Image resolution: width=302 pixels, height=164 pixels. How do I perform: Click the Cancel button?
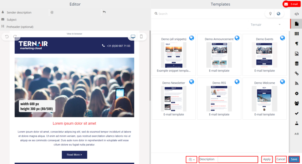281,159
